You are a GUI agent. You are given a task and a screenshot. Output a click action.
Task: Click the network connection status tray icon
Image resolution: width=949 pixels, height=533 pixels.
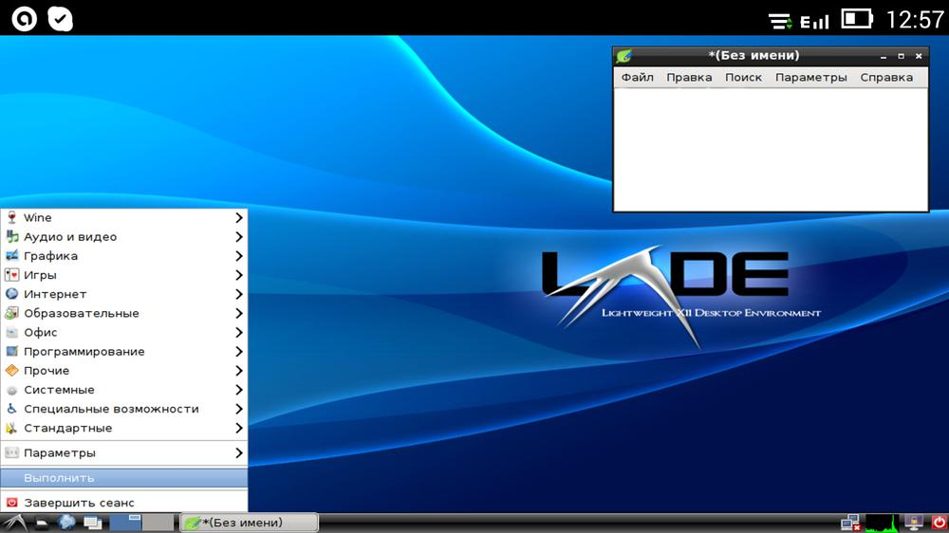tap(849, 523)
